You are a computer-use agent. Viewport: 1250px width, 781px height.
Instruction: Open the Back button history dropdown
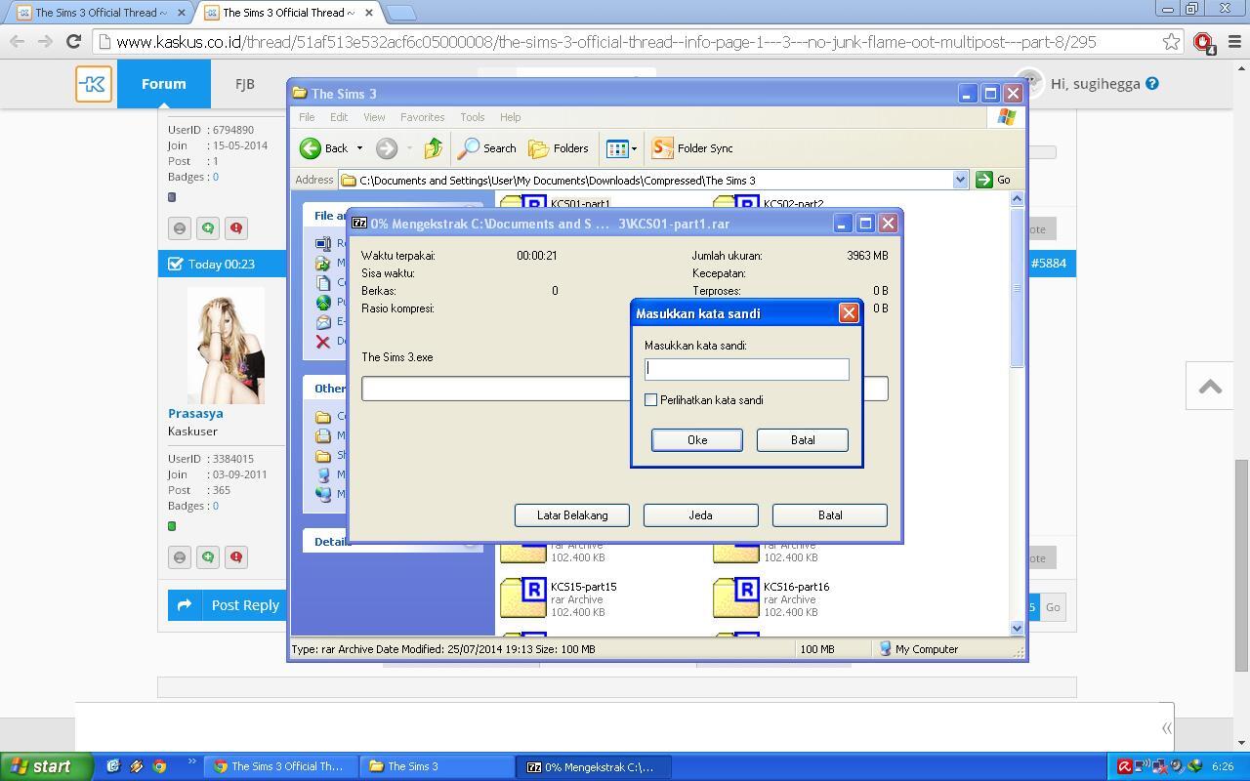pyautogui.click(x=359, y=148)
